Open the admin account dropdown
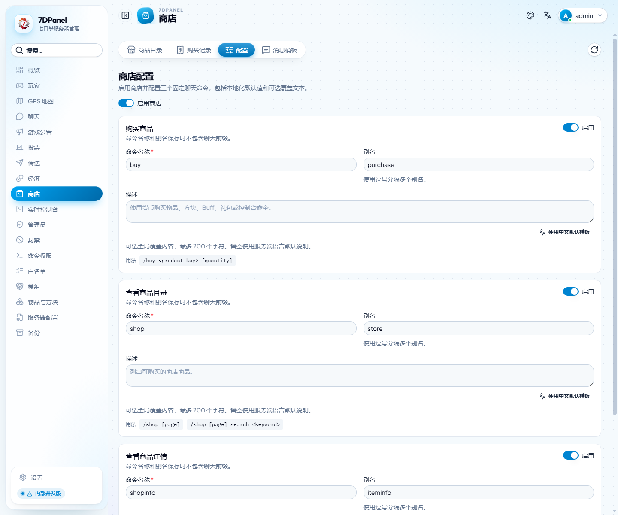The image size is (618, 515). (x=583, y=15)
